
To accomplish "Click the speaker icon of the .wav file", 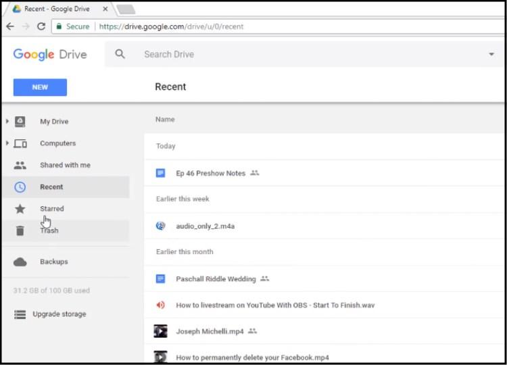I will pyautogui.click(x=160, y=305).
